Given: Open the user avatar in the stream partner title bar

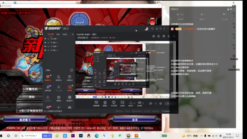Looking at the screenshot, I should (146, 29).
